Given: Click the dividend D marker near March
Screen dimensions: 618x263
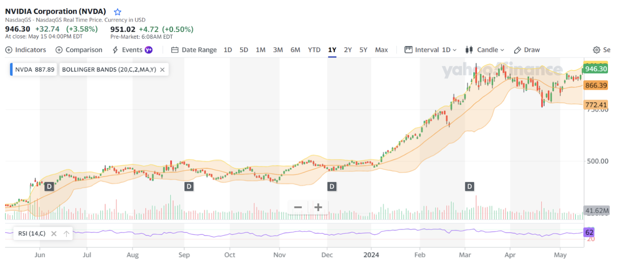Looking at the screenshot, I should pyautogui.click(x=469, y=187).
